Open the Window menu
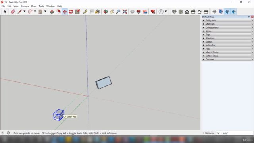 click(x=50, y=6)
